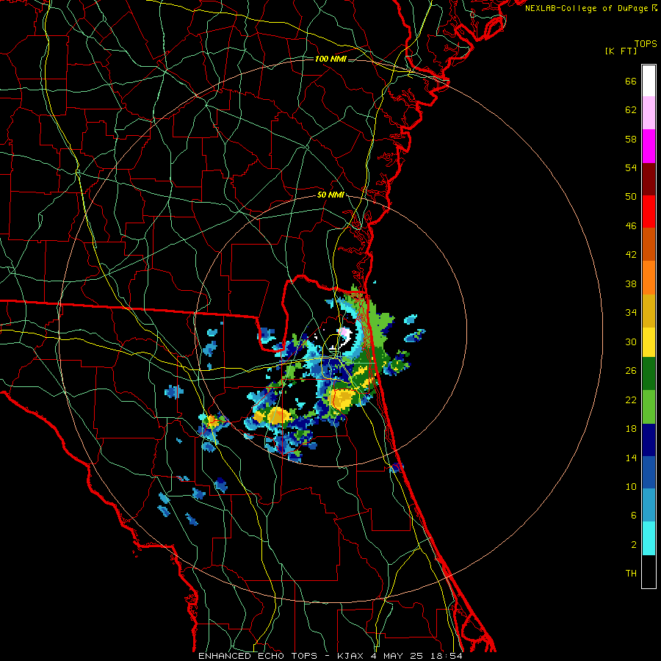Viewport: 661px width, 661px height.
Task: Click the '[K FT]' units label
Action: [621, 51]
